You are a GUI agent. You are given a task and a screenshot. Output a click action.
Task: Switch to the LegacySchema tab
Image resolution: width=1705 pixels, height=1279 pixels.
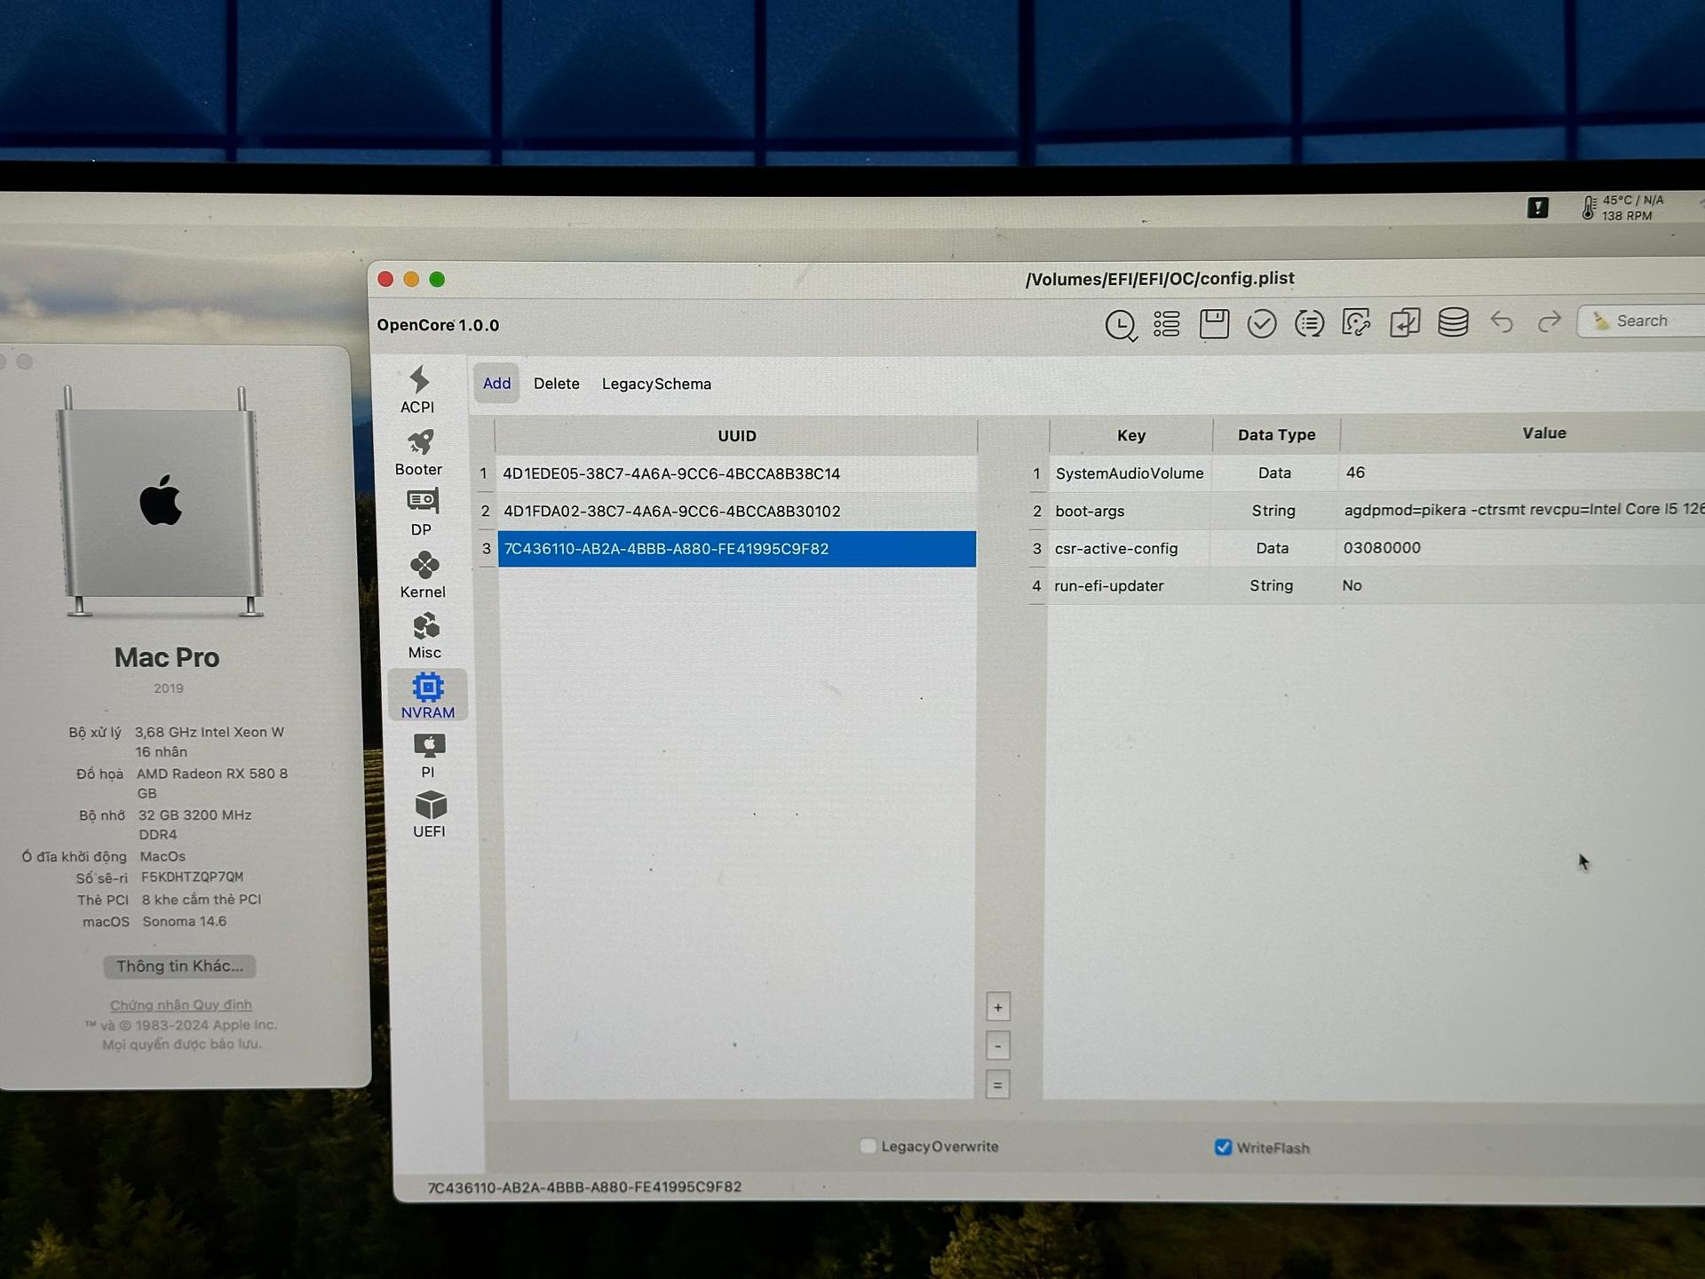656,384
